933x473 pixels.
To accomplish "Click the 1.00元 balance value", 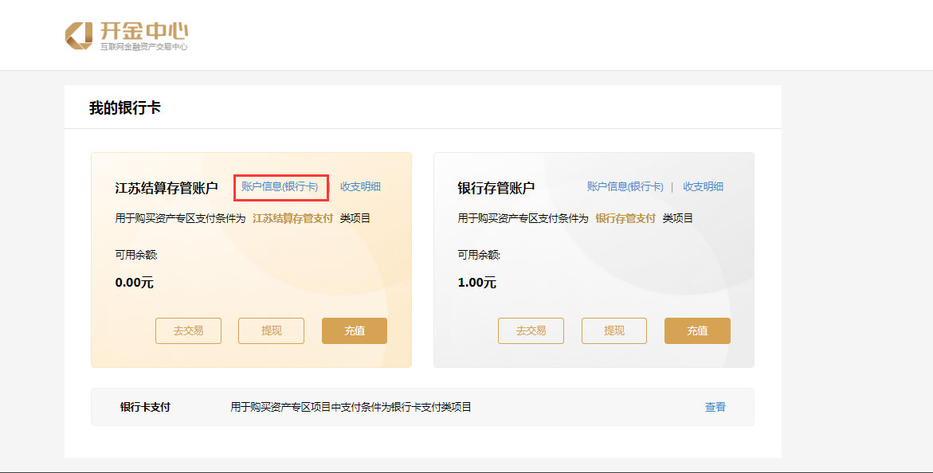I will [x=476, y=283].
